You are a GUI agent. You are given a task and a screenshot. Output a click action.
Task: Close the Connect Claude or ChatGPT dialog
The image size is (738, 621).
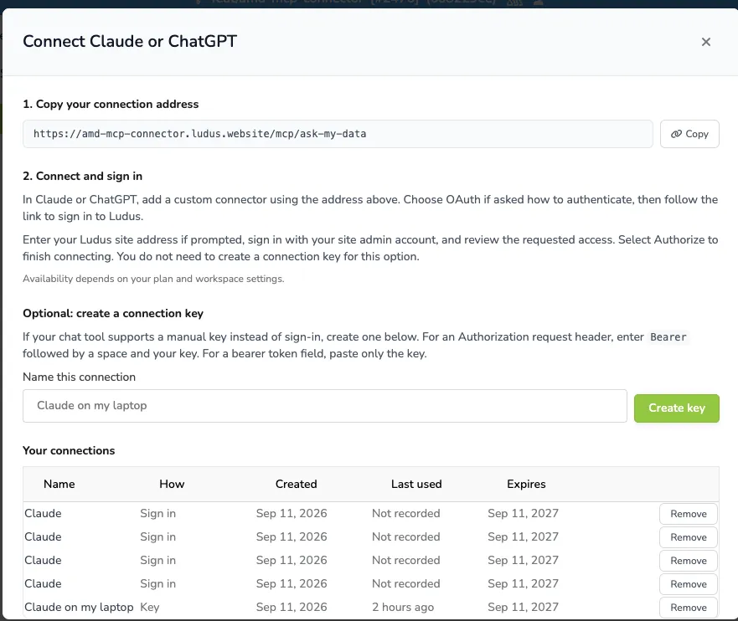point(705,42)
